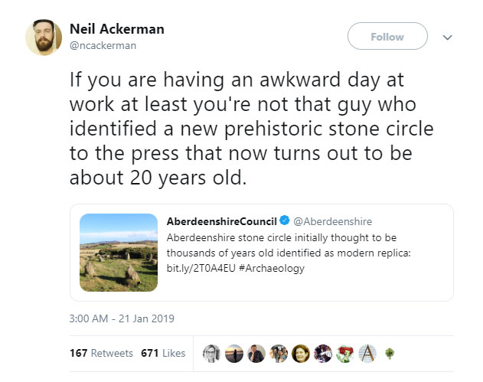Screen dimensions: 483x382
Task: Click the small green tree avatar
Action: coord(388,354)
